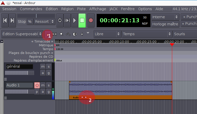
Task: Click the red playhead marker
Action: 172,45
